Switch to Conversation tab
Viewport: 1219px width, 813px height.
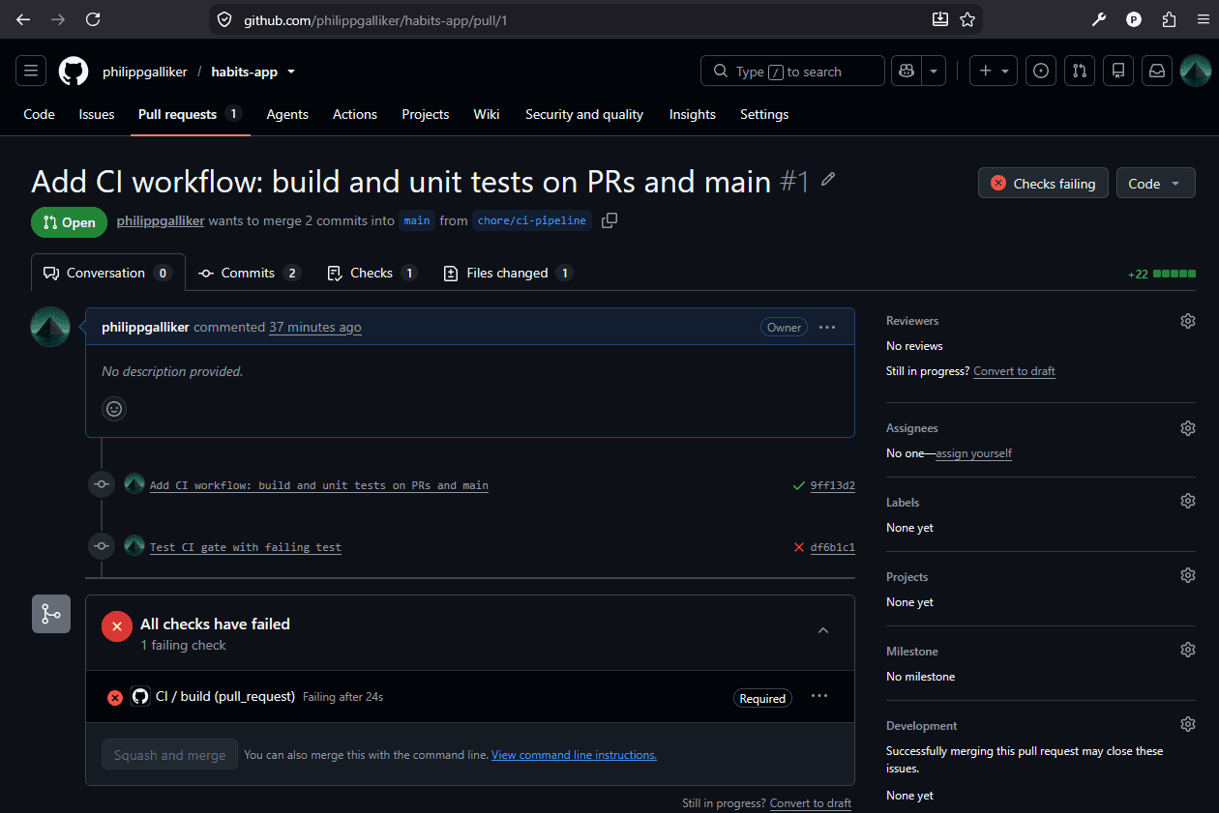[107, 273]
